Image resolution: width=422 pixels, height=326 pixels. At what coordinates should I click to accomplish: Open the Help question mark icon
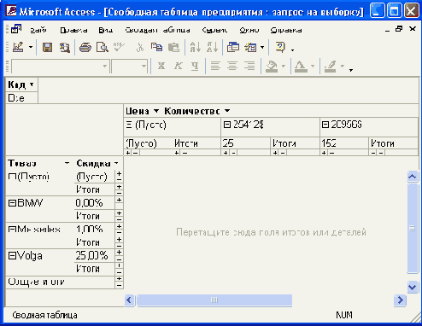(280, 47)
